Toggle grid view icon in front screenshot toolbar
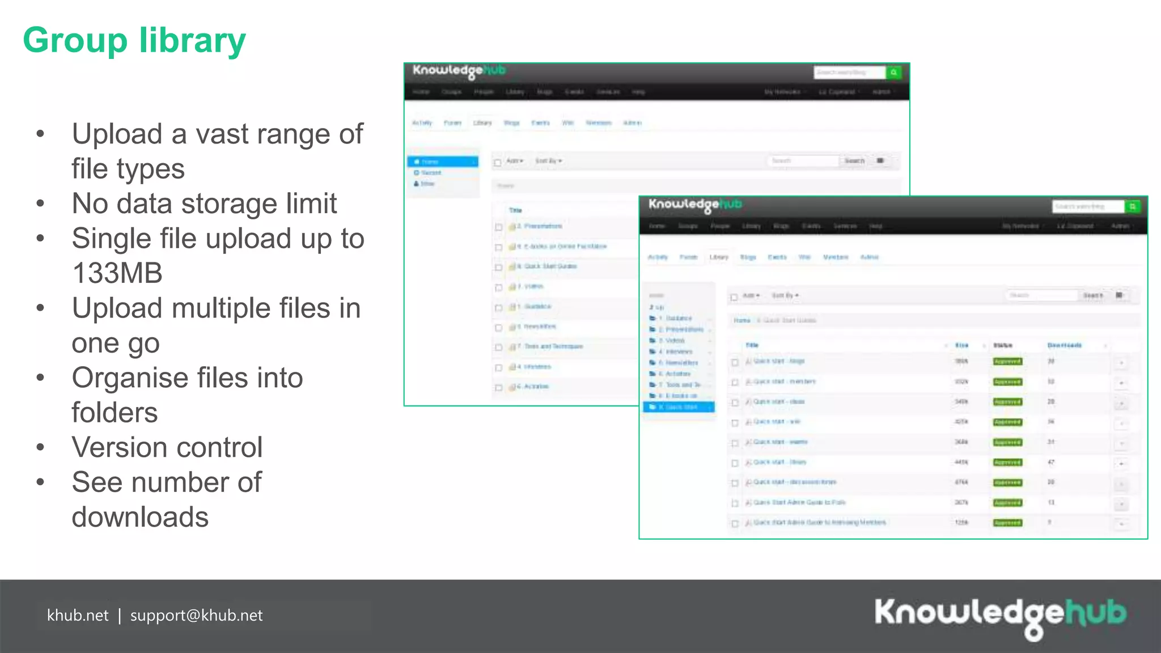Viewport: 1161px width, 653px height. click(1119, 295)
